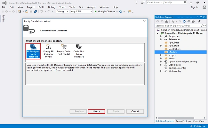Choose Empty Code First model option
The image size is (208, 128).
point(64,50)
